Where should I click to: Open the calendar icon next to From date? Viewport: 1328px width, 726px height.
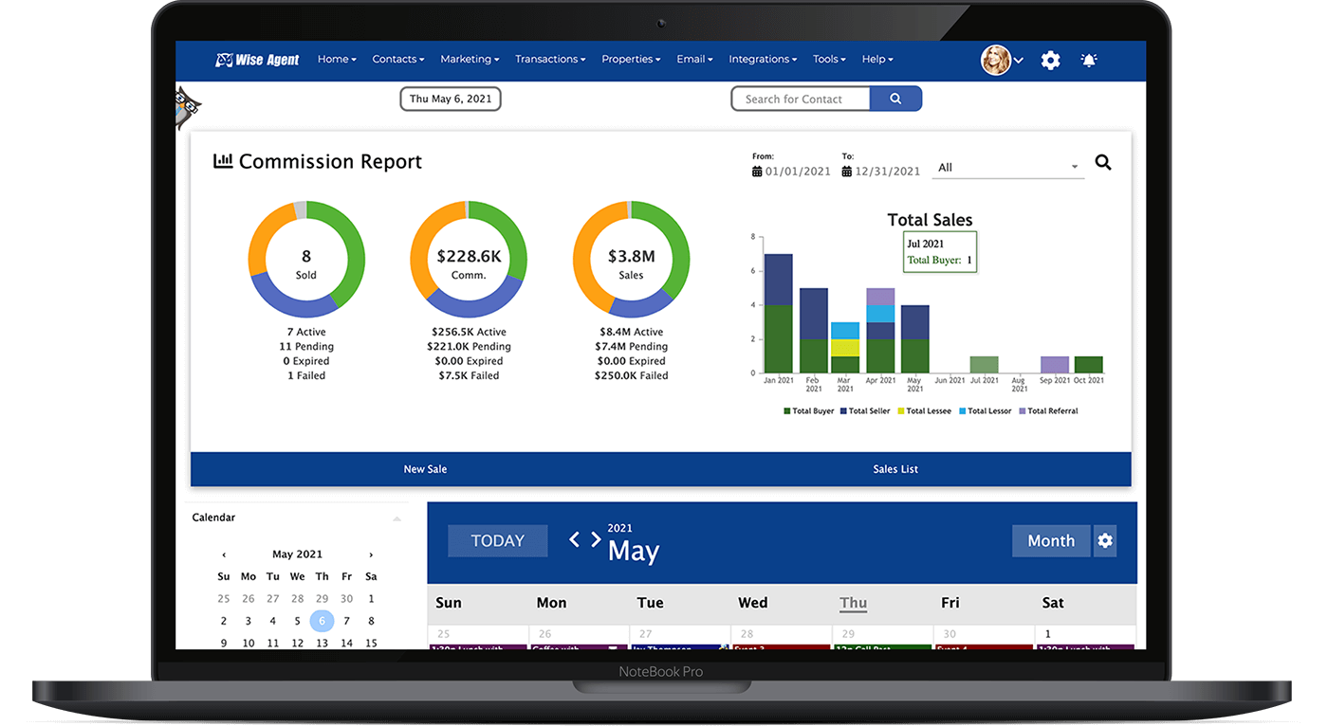[x=756, y=171]
